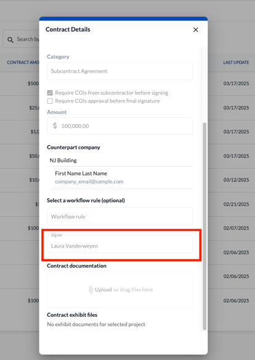Image resolution: width=255 pixels, height=360 pixels.
Task: Toggle Require COIs from subcontractor before signing
Action: click(x=50, y=93)
